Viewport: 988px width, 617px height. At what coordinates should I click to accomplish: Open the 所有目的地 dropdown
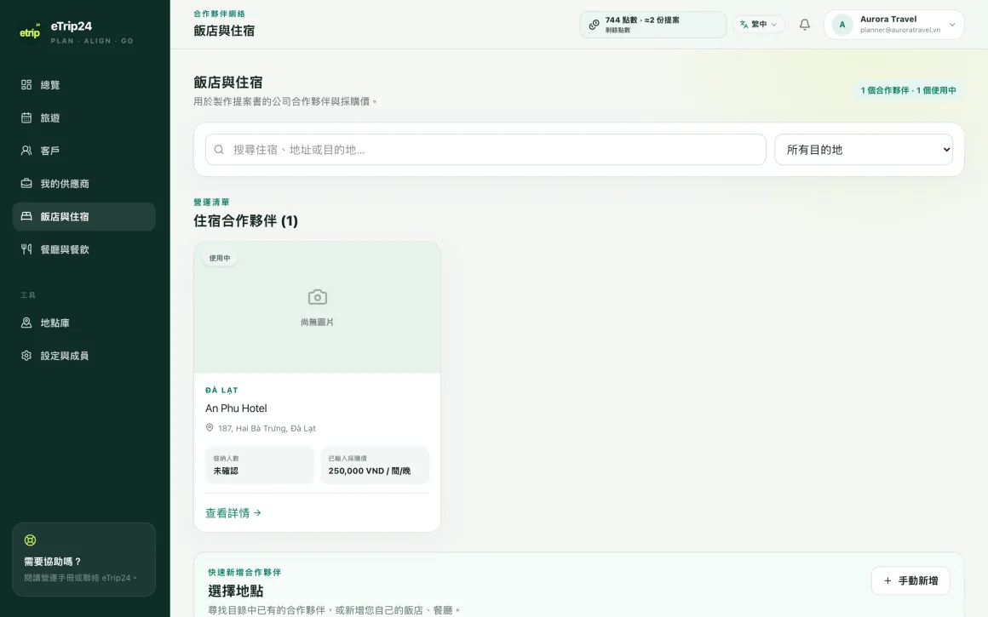point(864,149)
